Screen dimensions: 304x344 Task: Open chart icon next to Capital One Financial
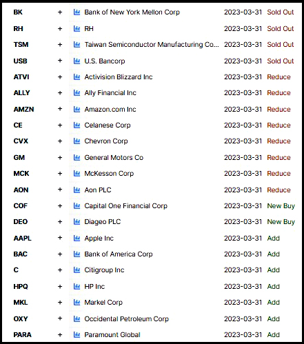(x=77, y=205)
